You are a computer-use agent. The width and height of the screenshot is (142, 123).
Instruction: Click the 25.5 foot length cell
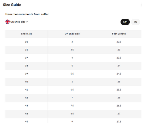click(119, 90)
